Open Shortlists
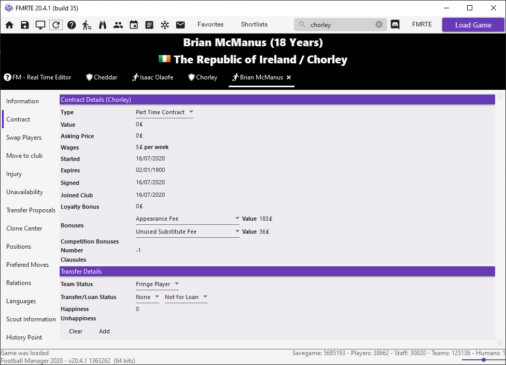This screenshot has width=506, height=365. (254, 24)
